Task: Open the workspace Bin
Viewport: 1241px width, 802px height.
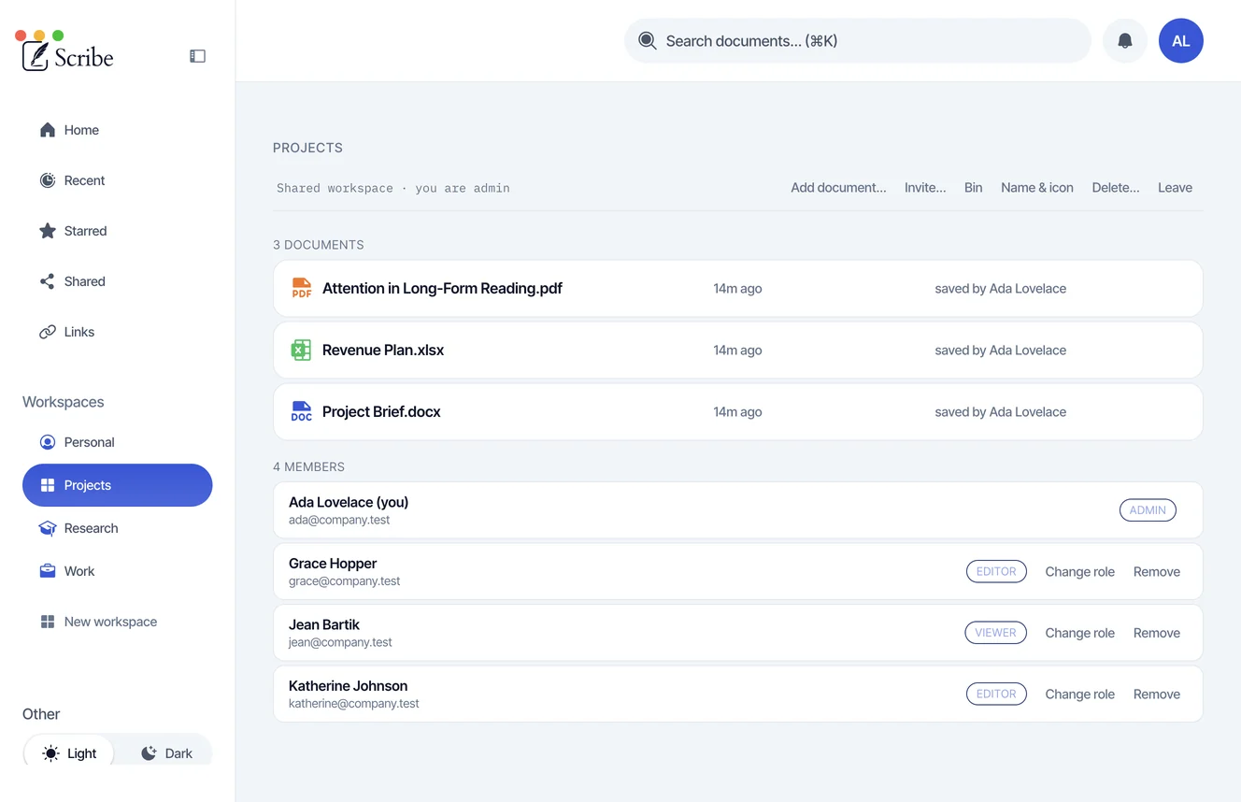Action: (x=974, y=188)
